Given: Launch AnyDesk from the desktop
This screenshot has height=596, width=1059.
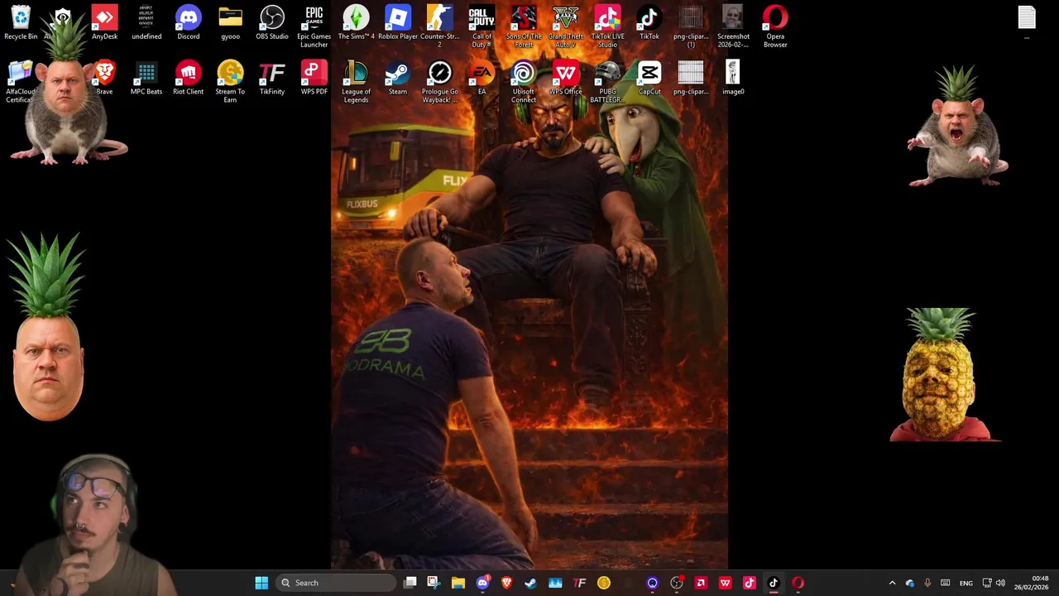Looking at the screenshot, I should click(x=104, y=22).
